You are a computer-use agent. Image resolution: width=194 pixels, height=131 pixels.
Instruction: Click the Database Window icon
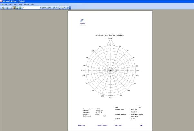60,7
